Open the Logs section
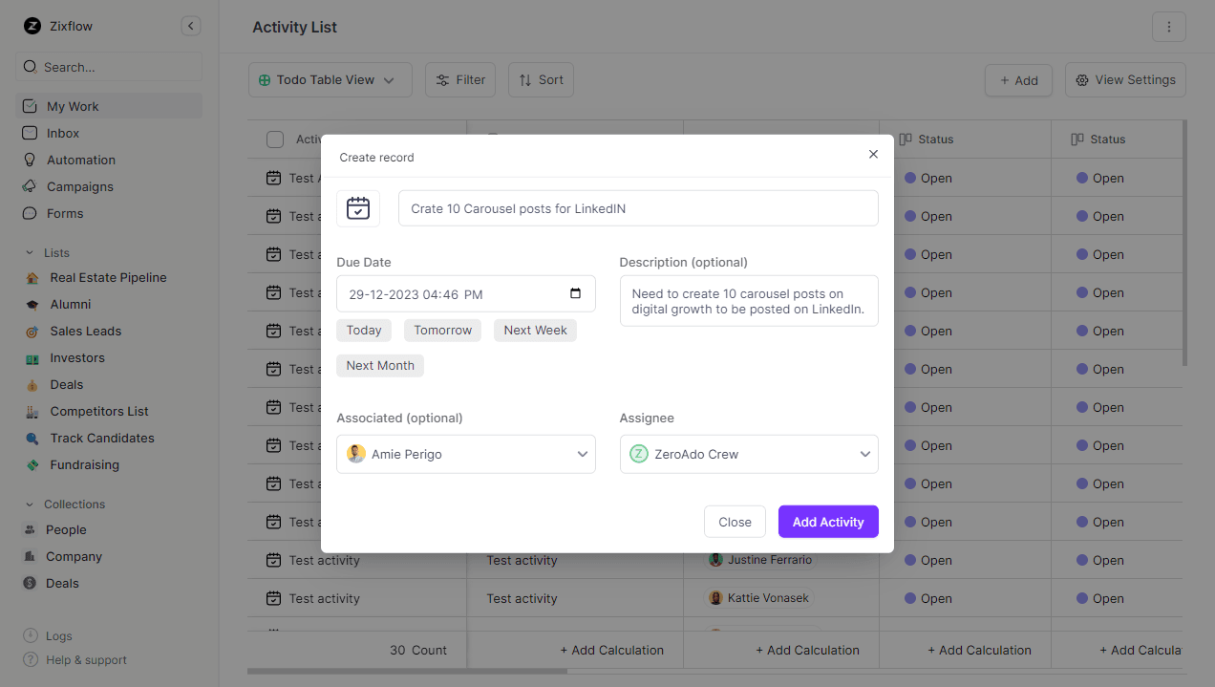 56,635
